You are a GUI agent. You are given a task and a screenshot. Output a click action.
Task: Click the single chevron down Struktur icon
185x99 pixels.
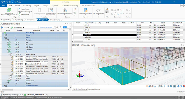(x=130, y=10)
